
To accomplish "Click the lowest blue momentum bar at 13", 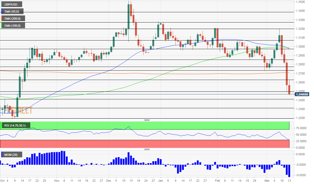I will pos(289,171).
